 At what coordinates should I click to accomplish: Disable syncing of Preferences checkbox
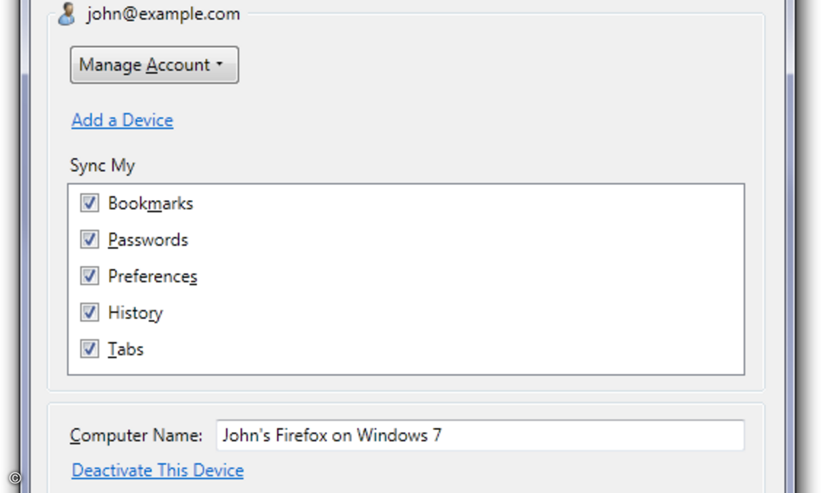(x=90, y=276)
